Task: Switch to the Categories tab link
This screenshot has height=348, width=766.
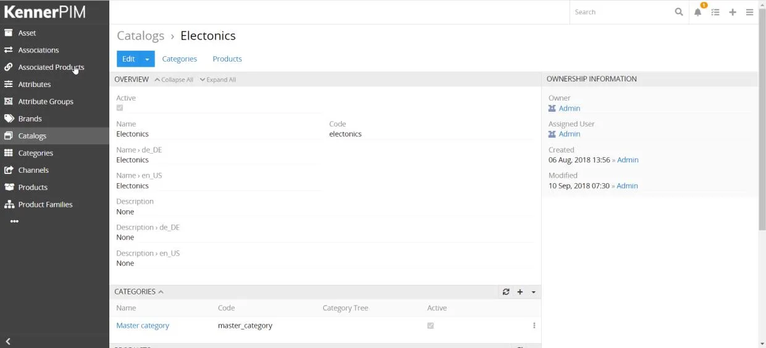Action: tap(180, 59)
